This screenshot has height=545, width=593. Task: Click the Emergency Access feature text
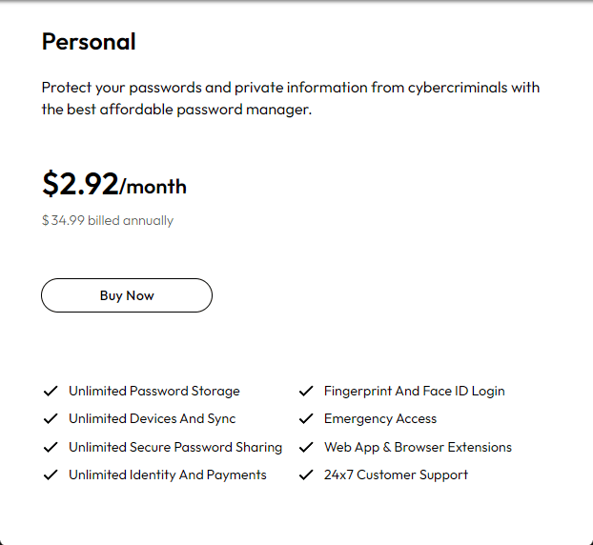380,419
